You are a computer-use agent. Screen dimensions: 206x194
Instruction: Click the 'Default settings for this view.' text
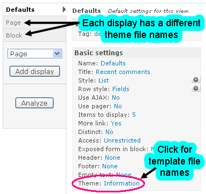pos(149,11)
